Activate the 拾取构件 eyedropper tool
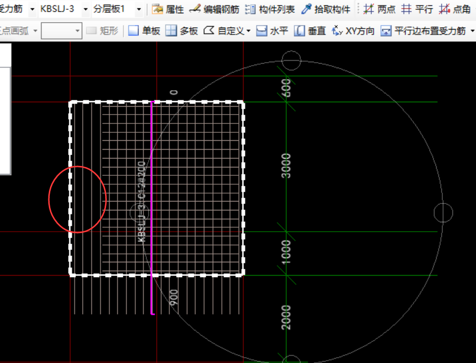 coord(326,9)
